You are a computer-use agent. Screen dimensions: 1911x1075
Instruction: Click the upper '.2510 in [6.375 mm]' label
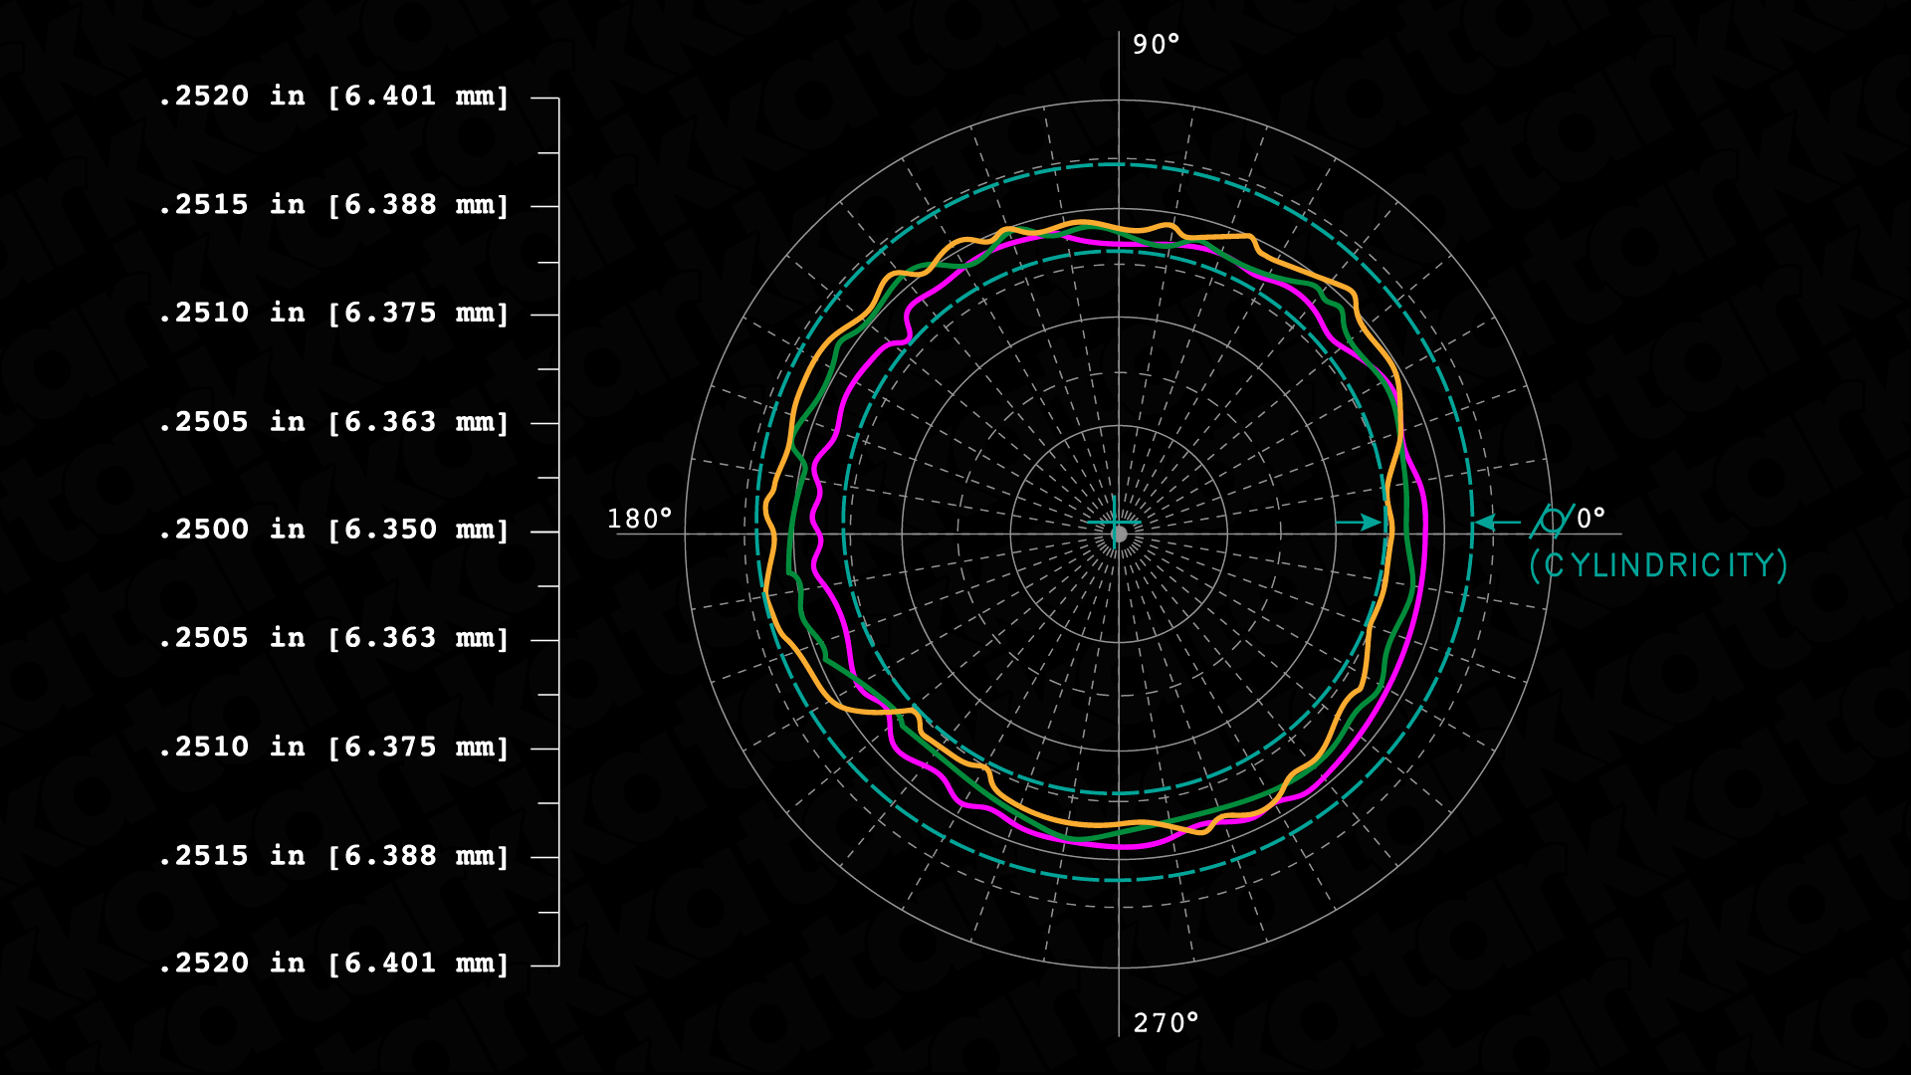pos(334,314)
